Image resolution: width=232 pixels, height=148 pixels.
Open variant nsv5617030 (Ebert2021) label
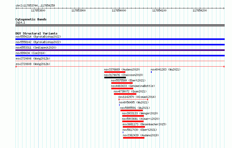[140, 130]
